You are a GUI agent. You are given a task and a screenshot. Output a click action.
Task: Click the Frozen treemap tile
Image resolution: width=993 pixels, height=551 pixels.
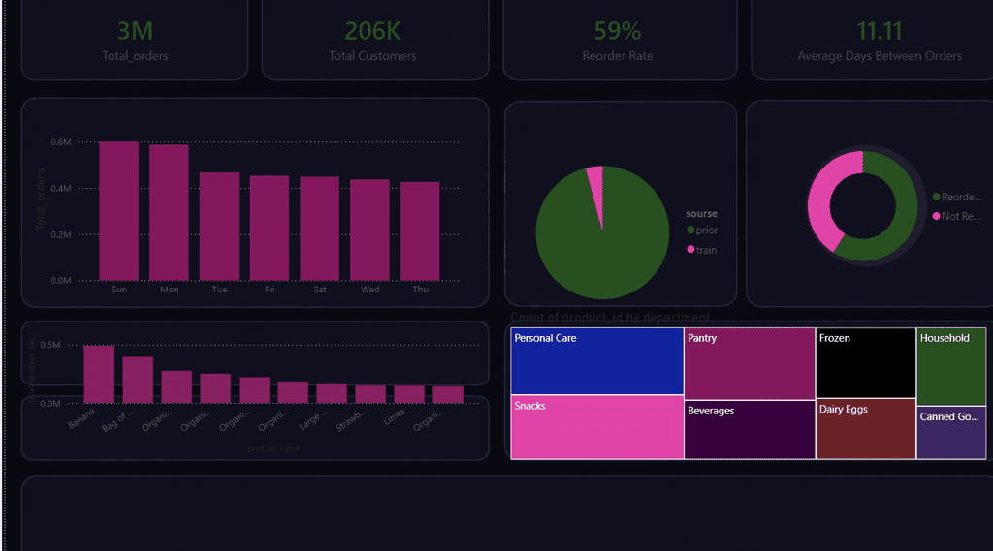[866, 363]
